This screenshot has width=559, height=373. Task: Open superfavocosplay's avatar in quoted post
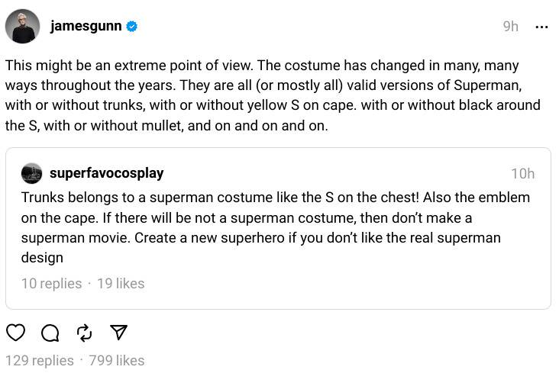click(x=31, y=173)
